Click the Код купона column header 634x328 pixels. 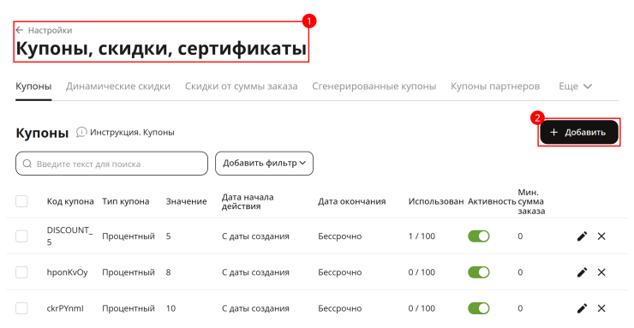click(70, 201)
